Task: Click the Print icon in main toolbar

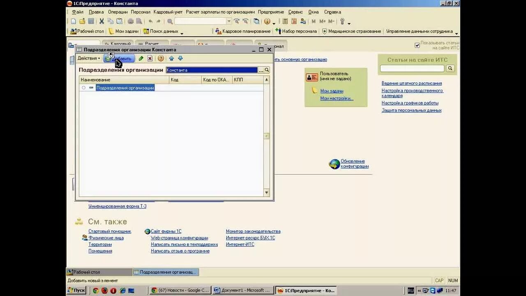Action: point(130,21)
